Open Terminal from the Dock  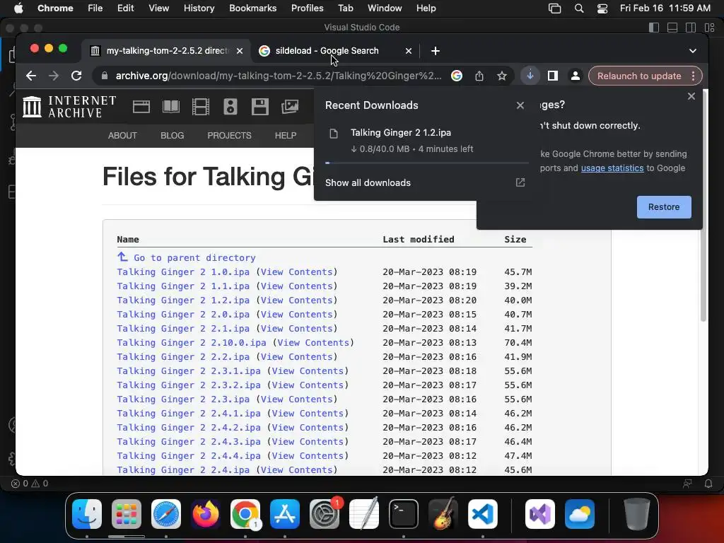point(404,514)
